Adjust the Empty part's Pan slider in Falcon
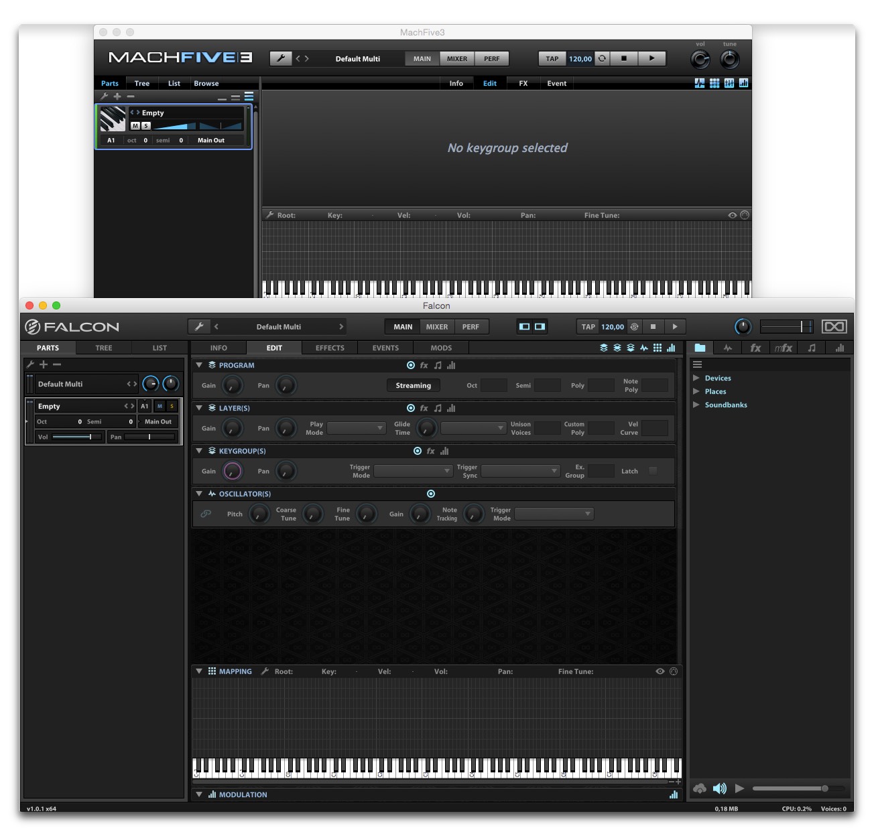The image size is (874, 836). pyautogui.click(x=149, y=437)
